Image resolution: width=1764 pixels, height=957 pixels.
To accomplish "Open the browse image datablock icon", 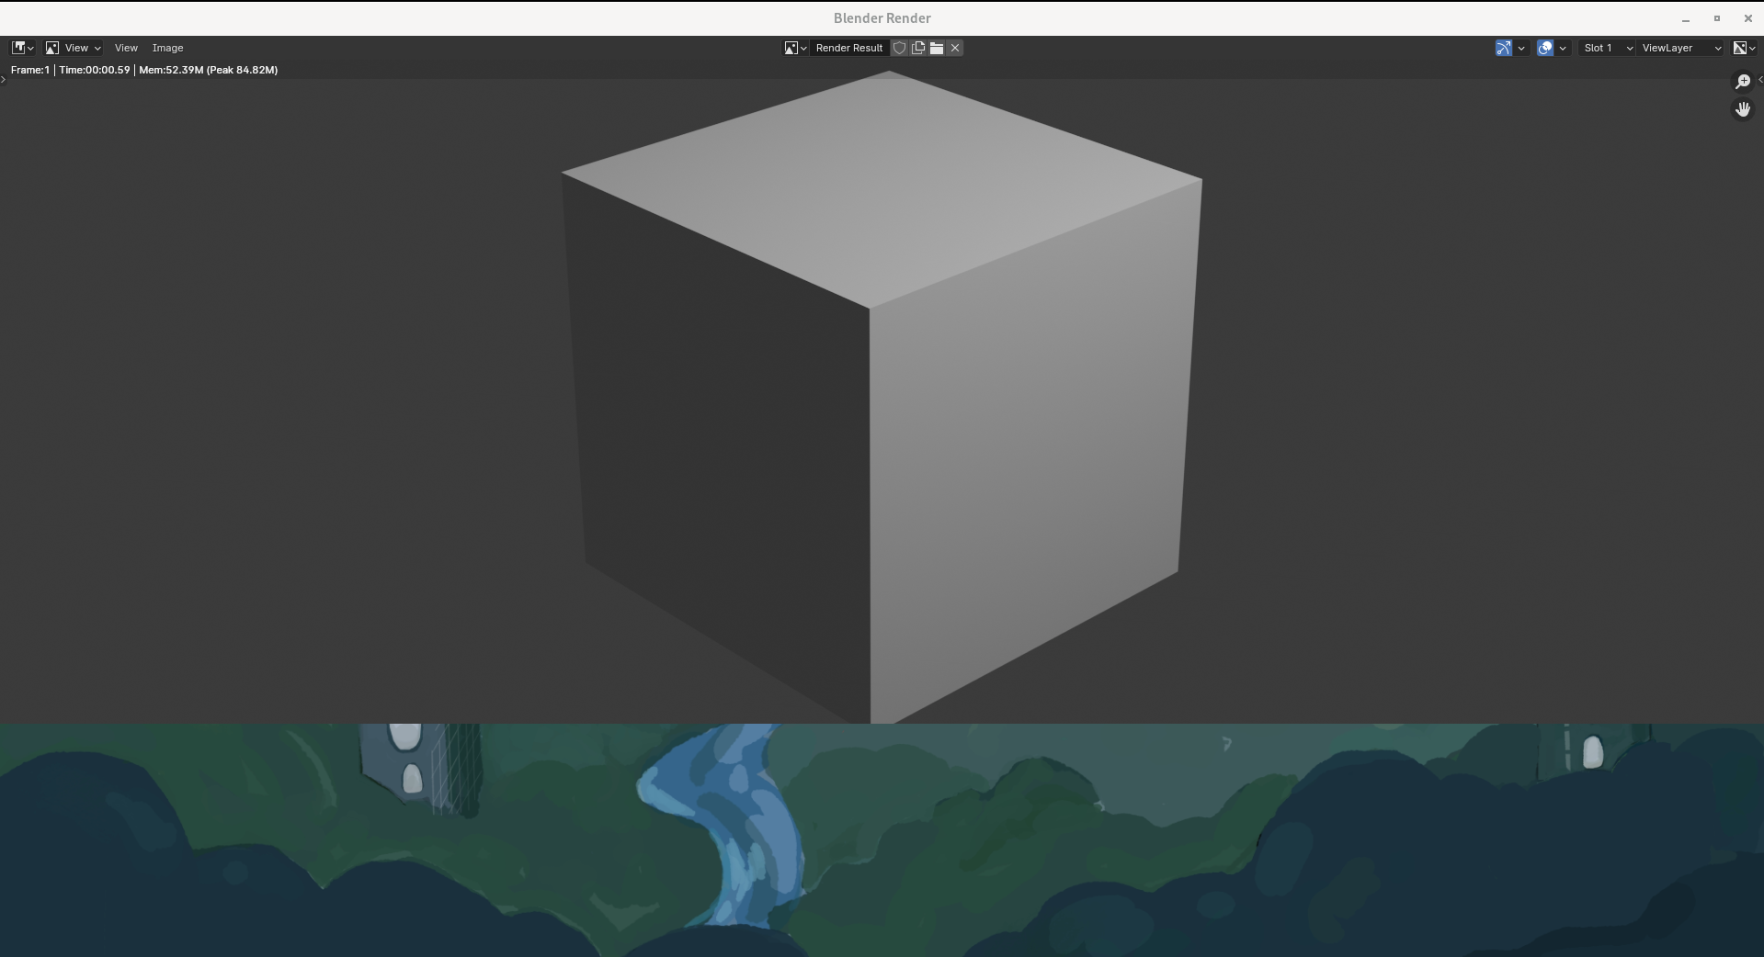I will point(795,48).
